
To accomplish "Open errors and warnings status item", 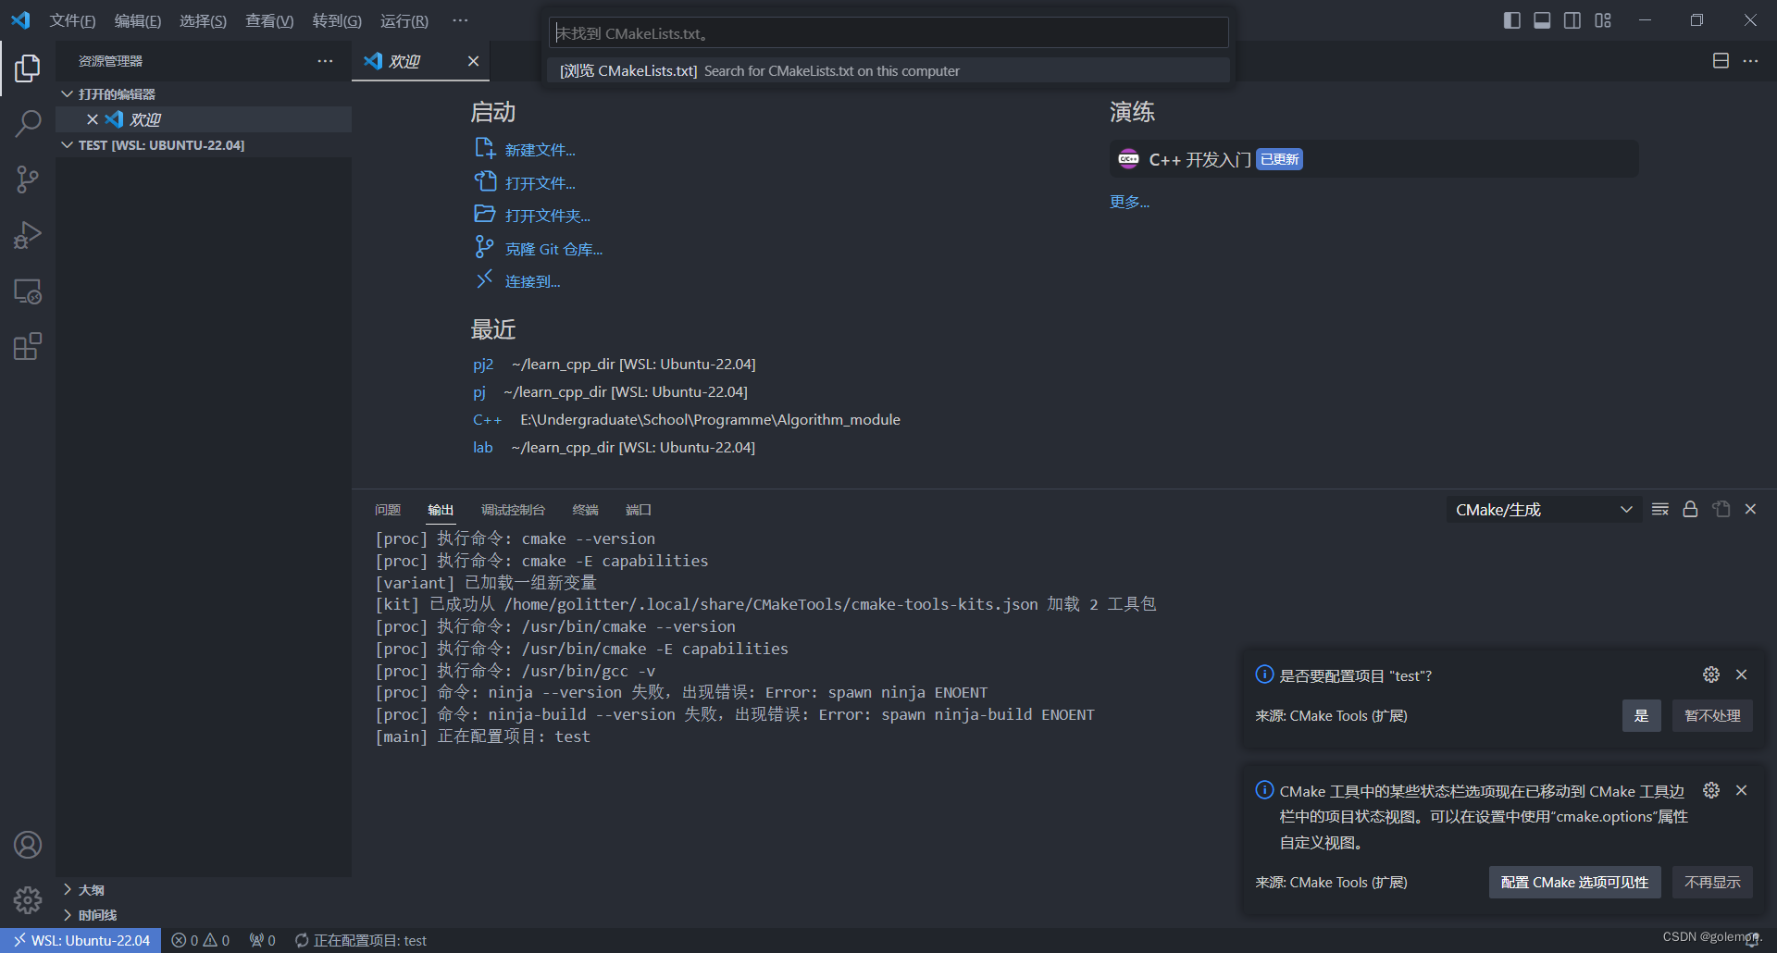I will (x=200, y=940).
